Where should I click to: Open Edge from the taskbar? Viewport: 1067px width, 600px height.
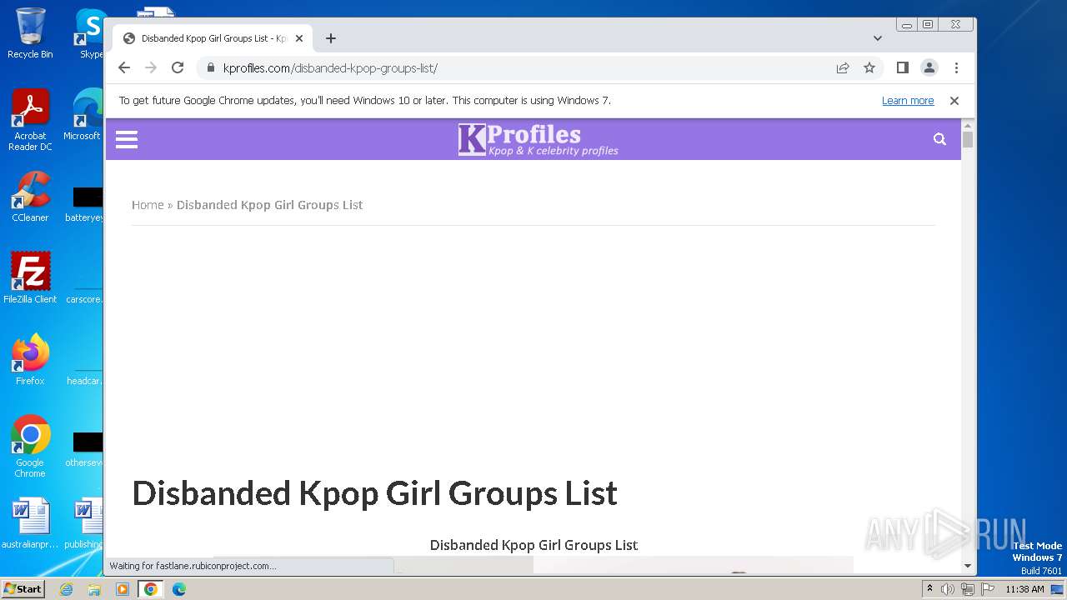(178, 589)
